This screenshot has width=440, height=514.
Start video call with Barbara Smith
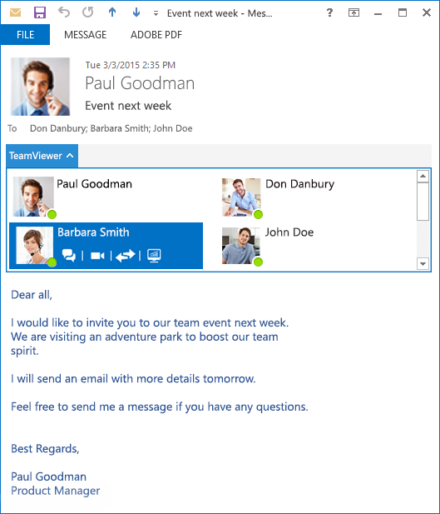tap(97, 256)
